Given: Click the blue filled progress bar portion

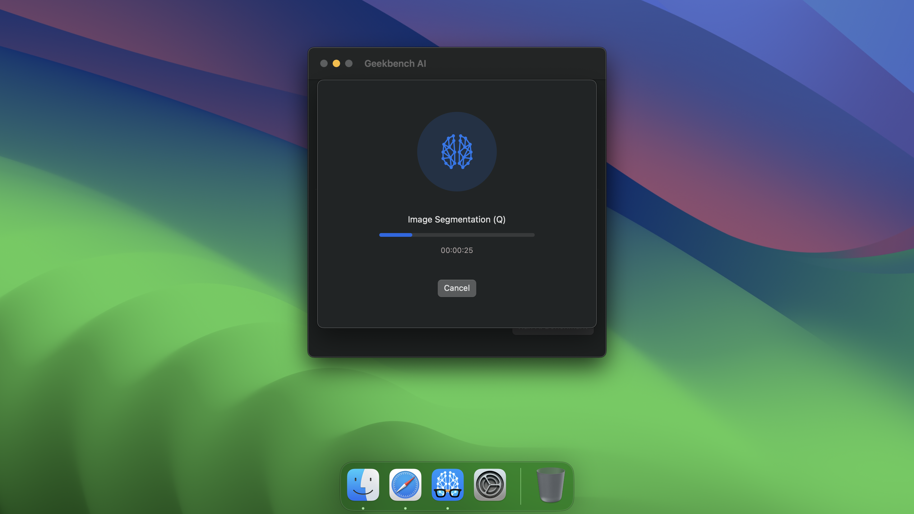Looking at the screenshot, I should pos(395,235).
